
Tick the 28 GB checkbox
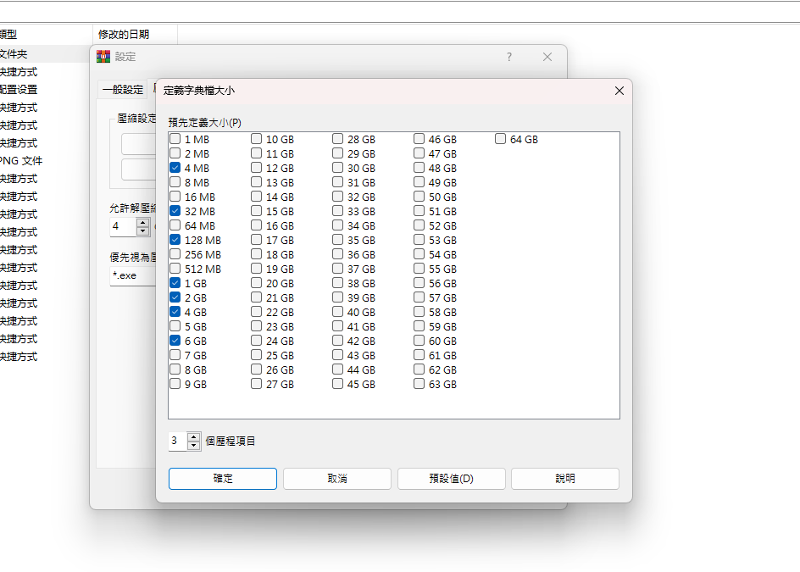[338, 139]
